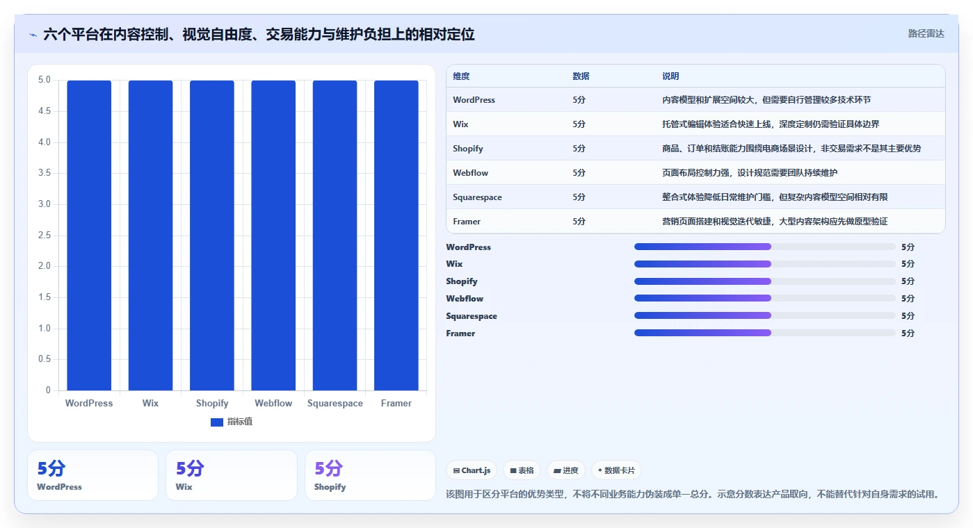Click the 路径雷达 label in header
This screenshot has width=973, height=528.
coord(926,33)
